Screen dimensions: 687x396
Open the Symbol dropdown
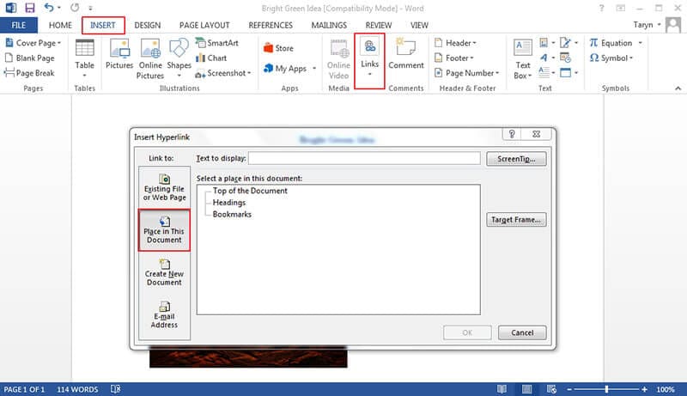tap(611, 58)
